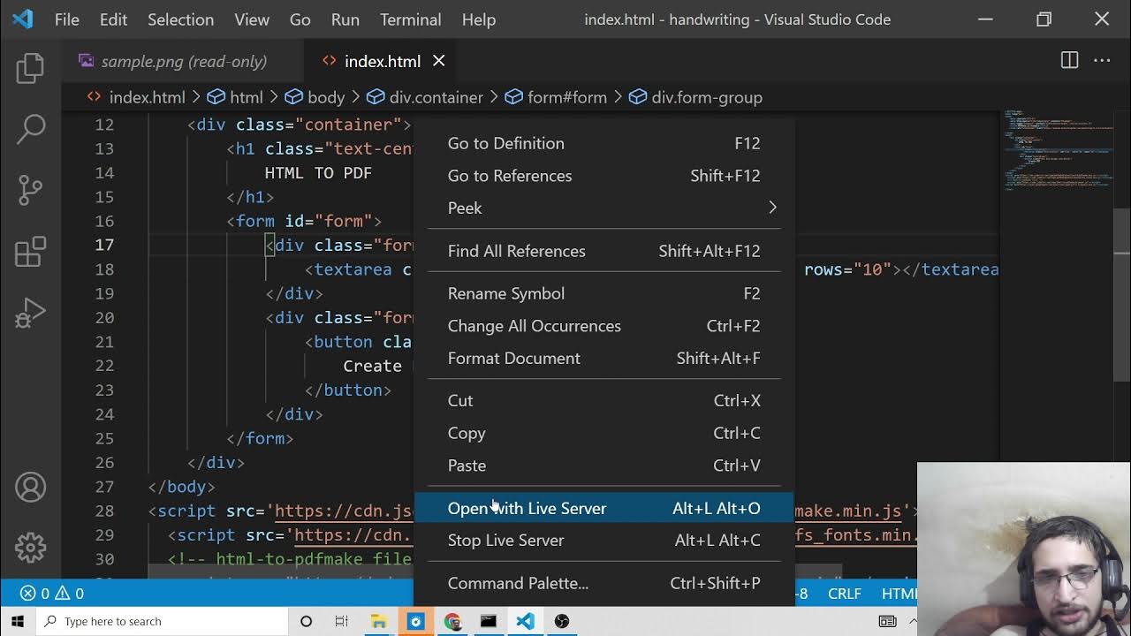This screenshot has height=636, width=1131.
Task: Click the CRLF line ending selector
Action: pos(844,594)
